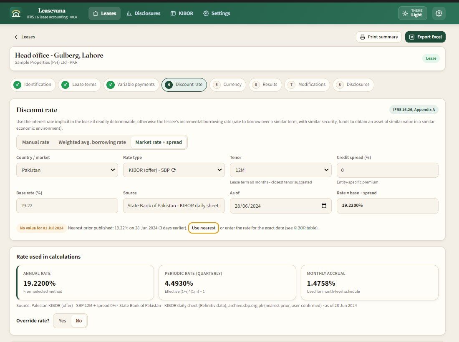This screenshot has height=342, width=459.
Task: Click the sun icon in the theme button
Action: click(x=405, y=13)
